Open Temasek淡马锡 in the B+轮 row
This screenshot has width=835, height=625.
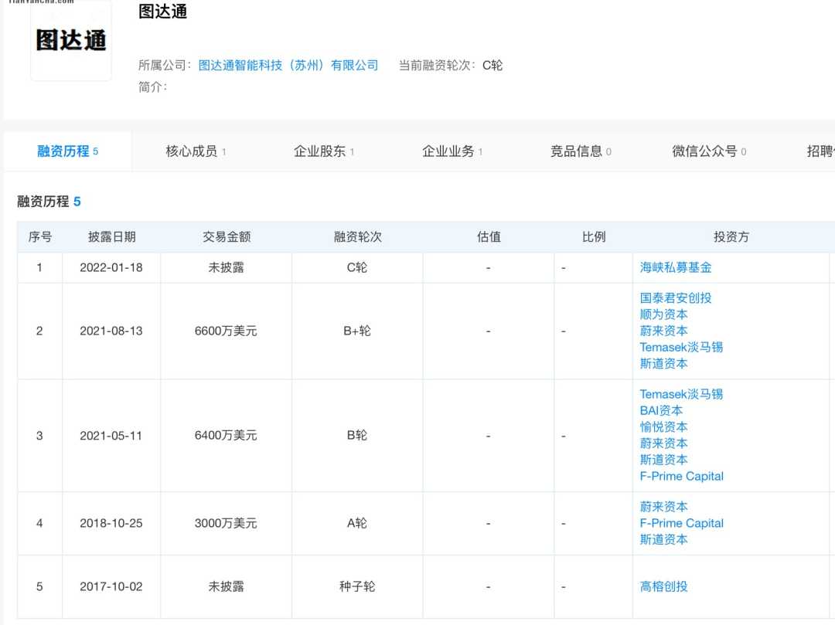pyautogui.click(x=681, y=348)
